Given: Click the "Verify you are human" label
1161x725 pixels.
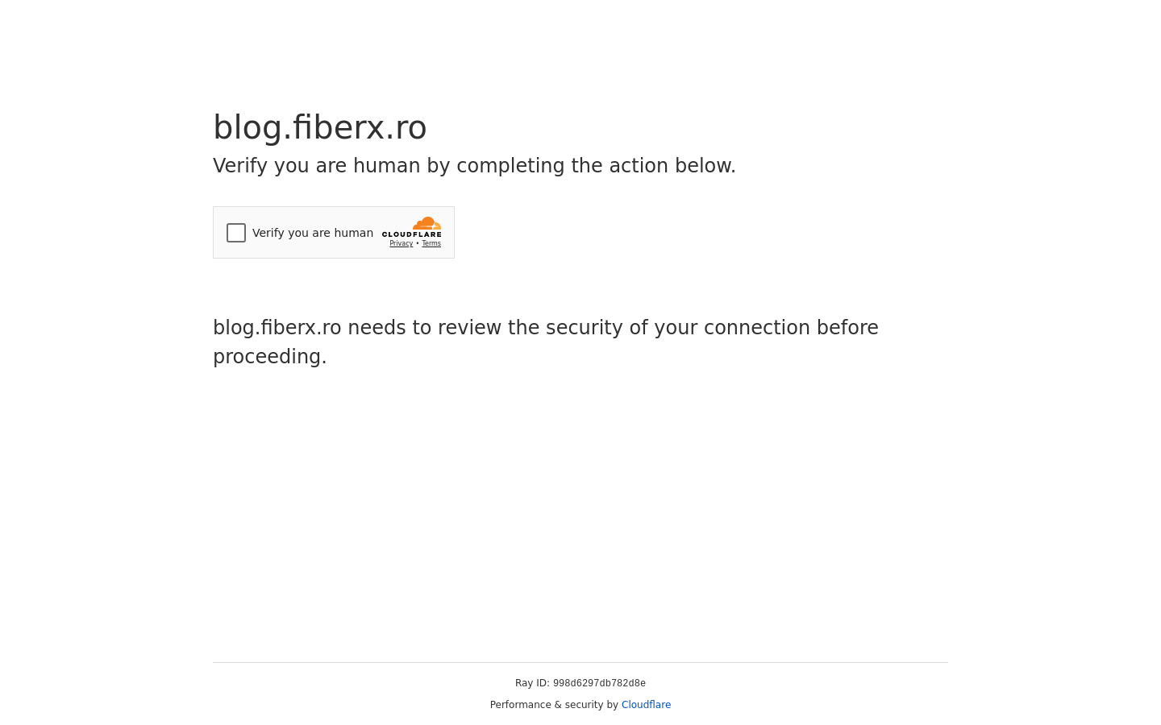Looking at the screenshot, I should (313, 233).
